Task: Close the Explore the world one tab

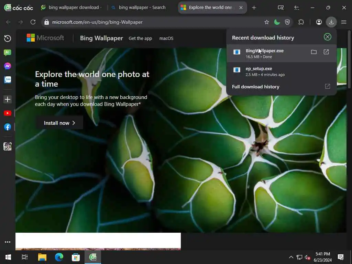Action: tap(241, 8)
